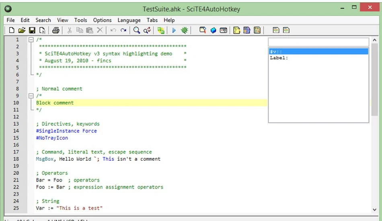Click line number 25 in the margin
Screen dimensions: 382x221
16,208
